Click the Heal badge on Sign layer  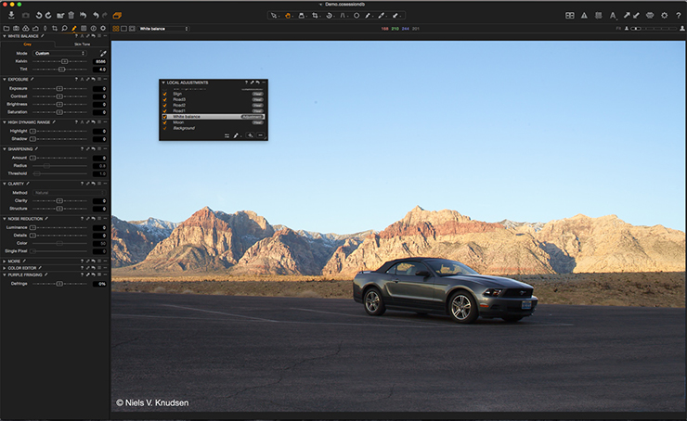(257, 94)
